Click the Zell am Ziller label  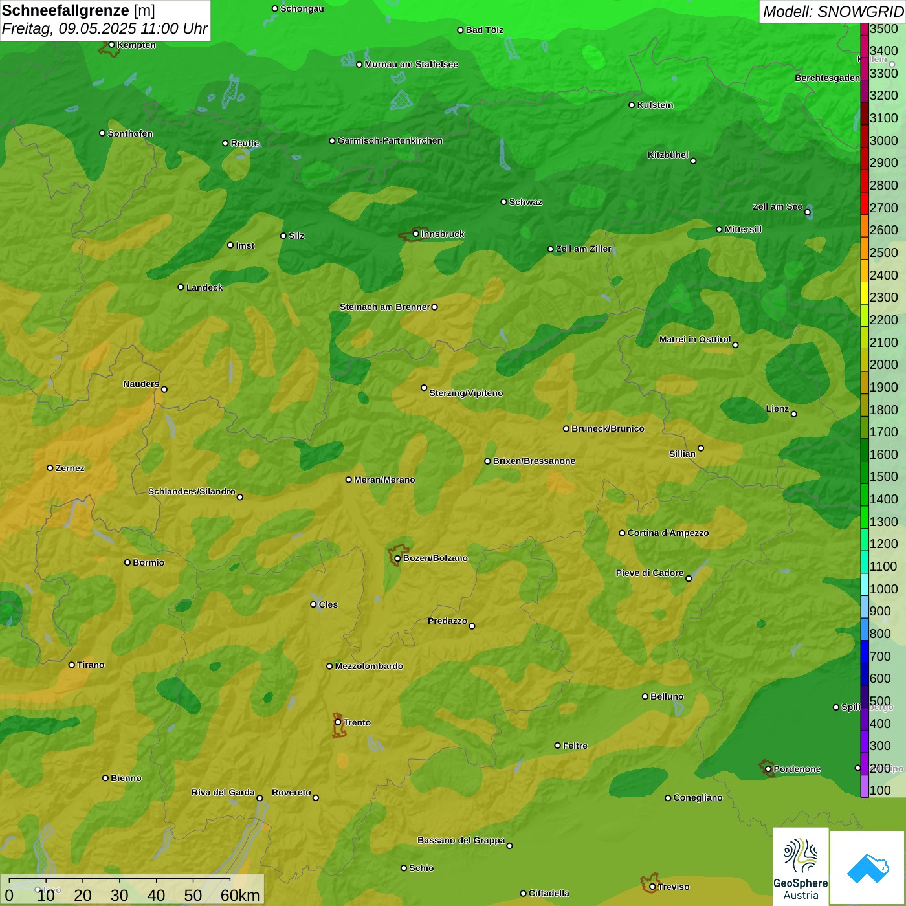584,249
